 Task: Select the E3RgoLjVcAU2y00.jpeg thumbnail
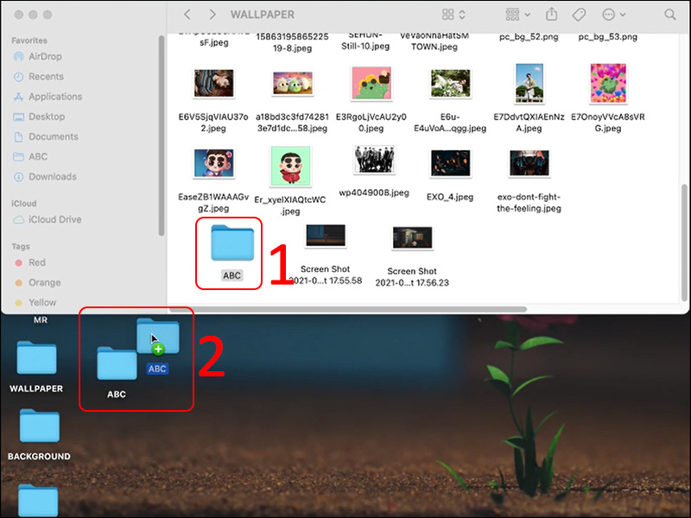pos(371,83)
